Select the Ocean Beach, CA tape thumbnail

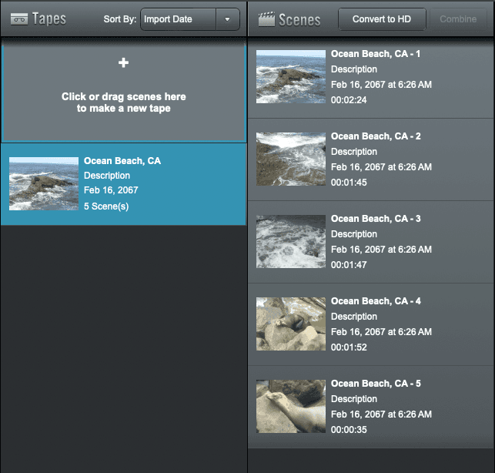(x=44, y=183)
